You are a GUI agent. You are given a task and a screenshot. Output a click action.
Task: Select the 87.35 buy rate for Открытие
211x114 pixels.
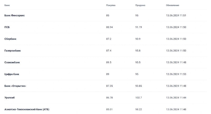(109, 86)
